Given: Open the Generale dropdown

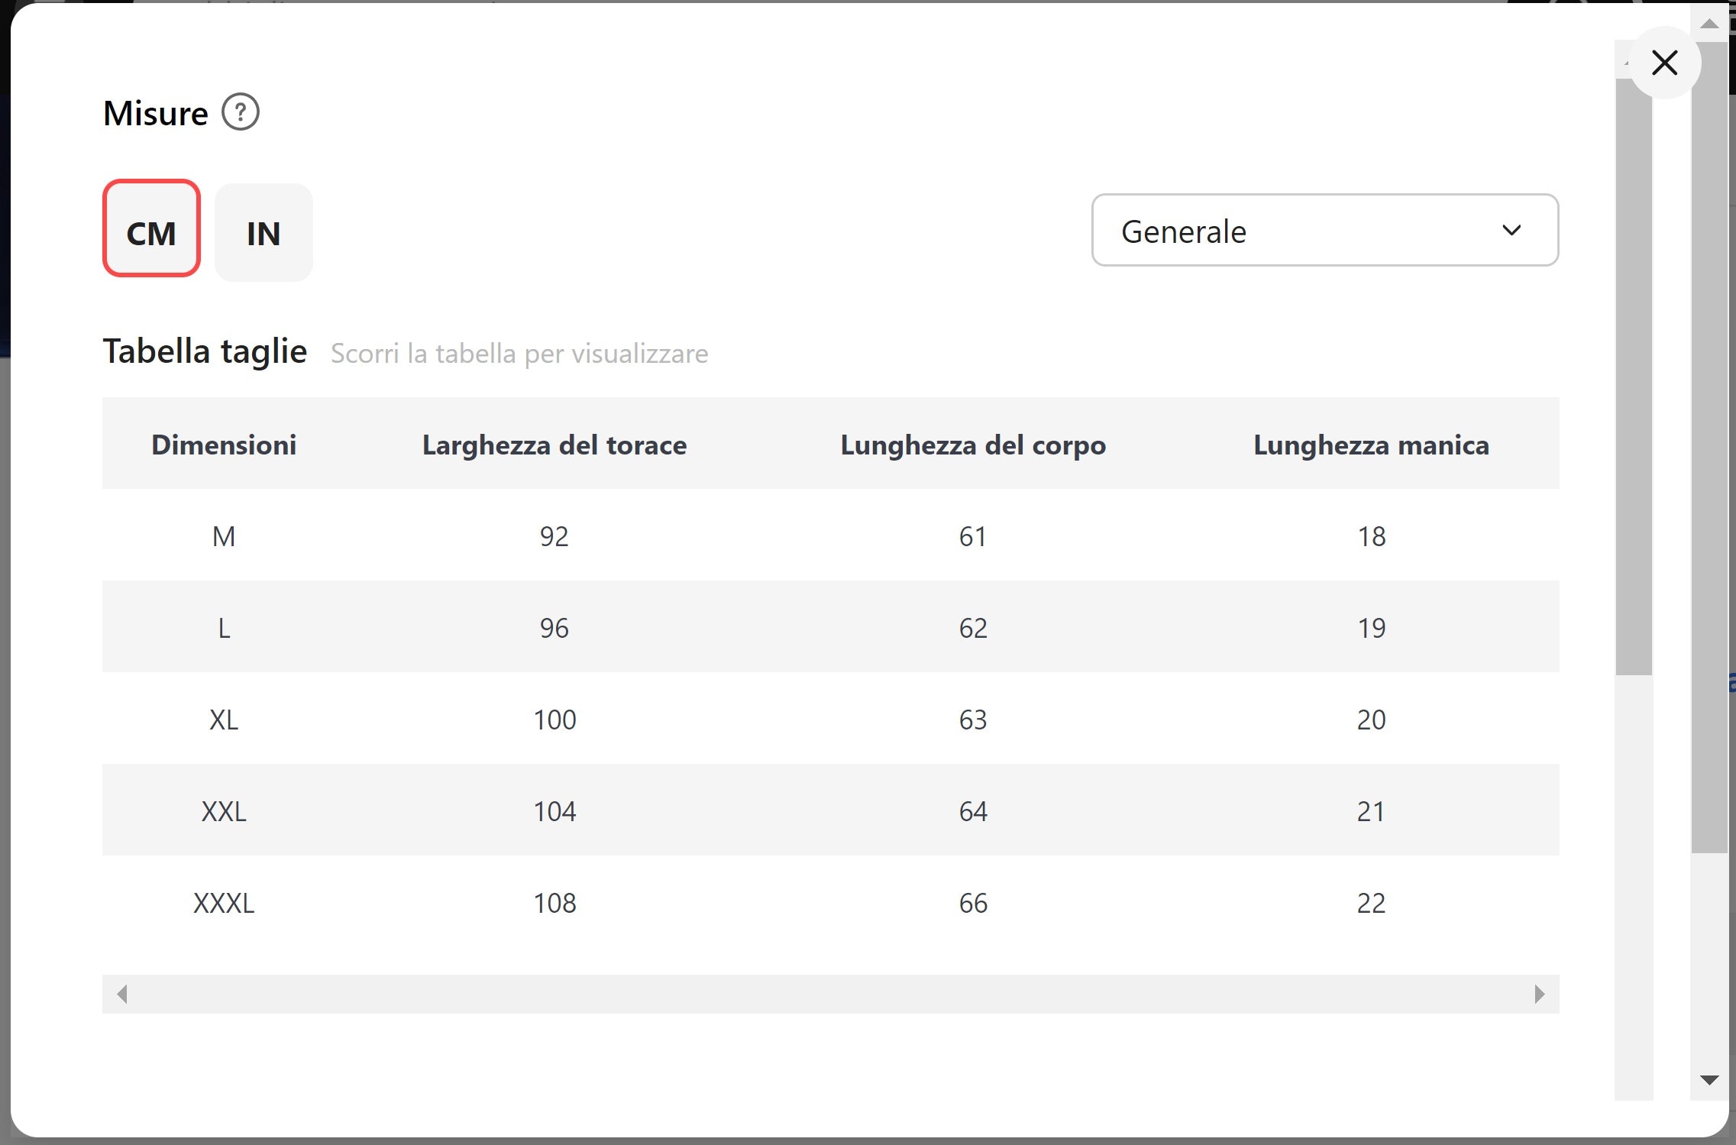Looking at the screenshot, I should pyautogui.click(x=1324, y=230).
